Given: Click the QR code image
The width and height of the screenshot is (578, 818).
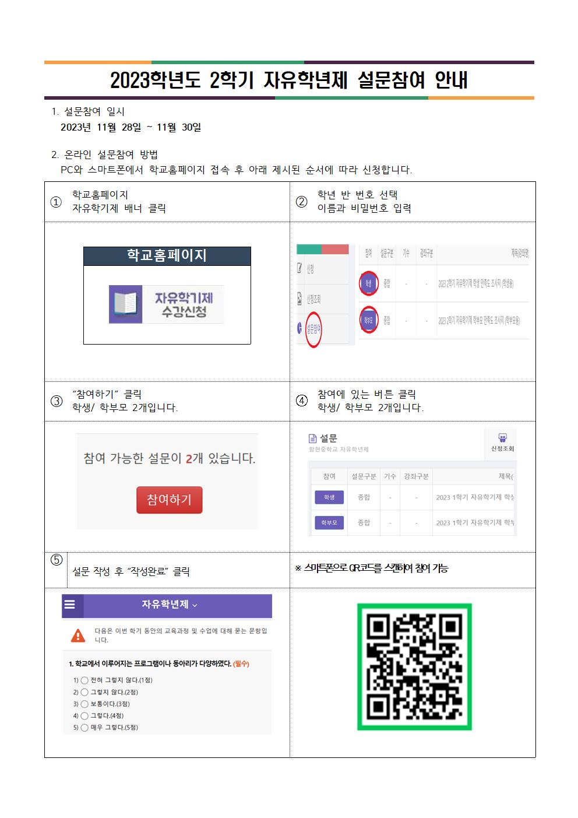Looking at the screenshot, I should pos(414,667).
